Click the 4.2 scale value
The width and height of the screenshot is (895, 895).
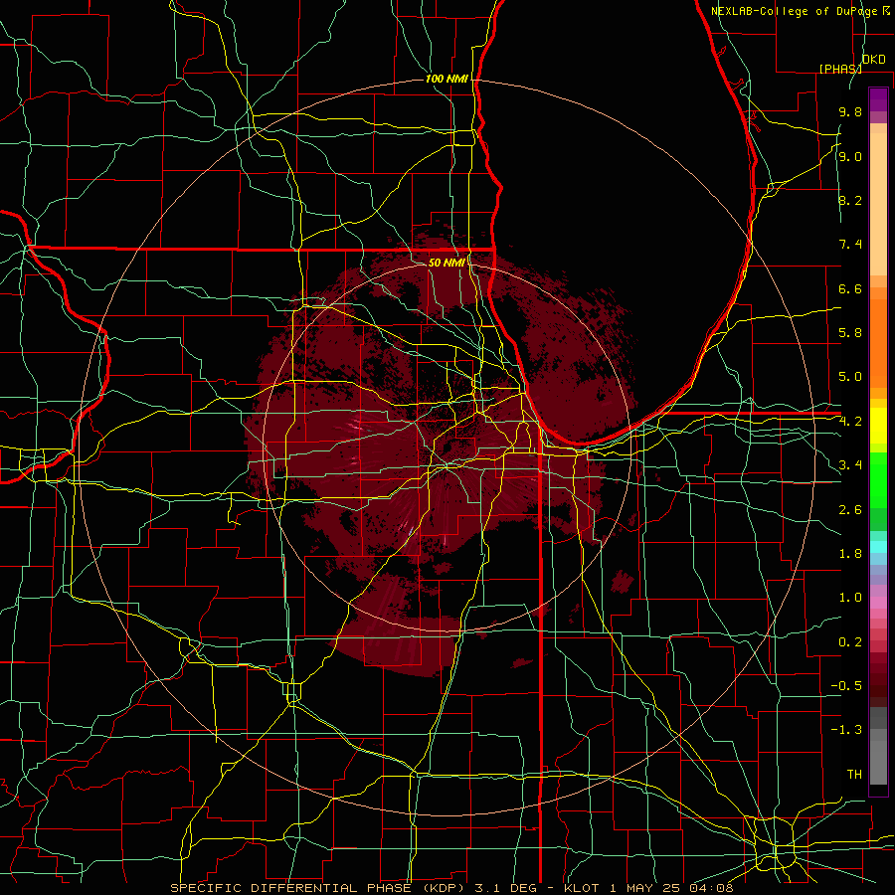850,422
